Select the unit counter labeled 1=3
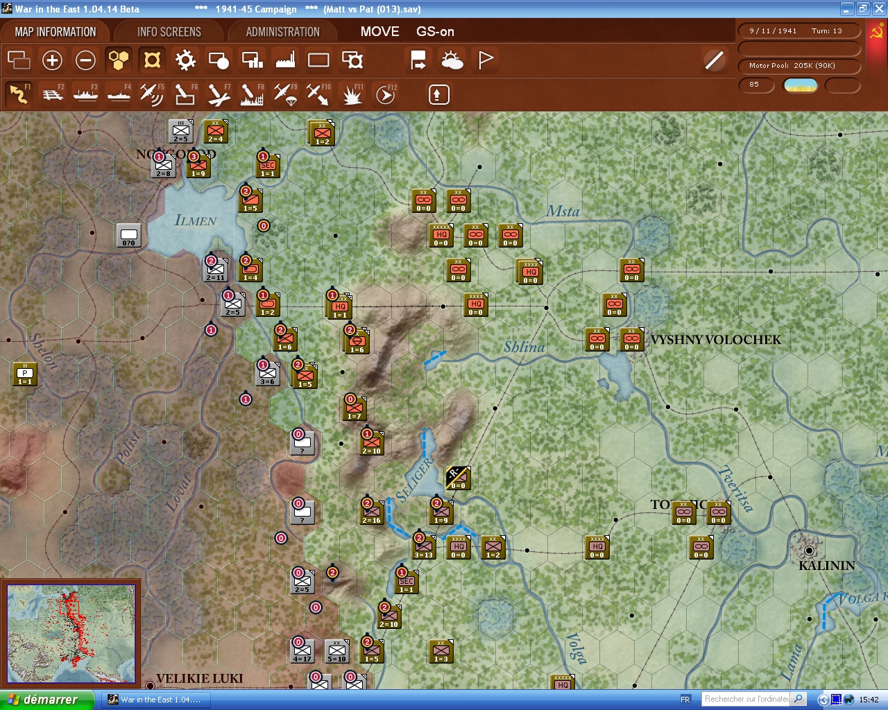The width and height of the screenshot is (888, 710). tap(441, 651)
